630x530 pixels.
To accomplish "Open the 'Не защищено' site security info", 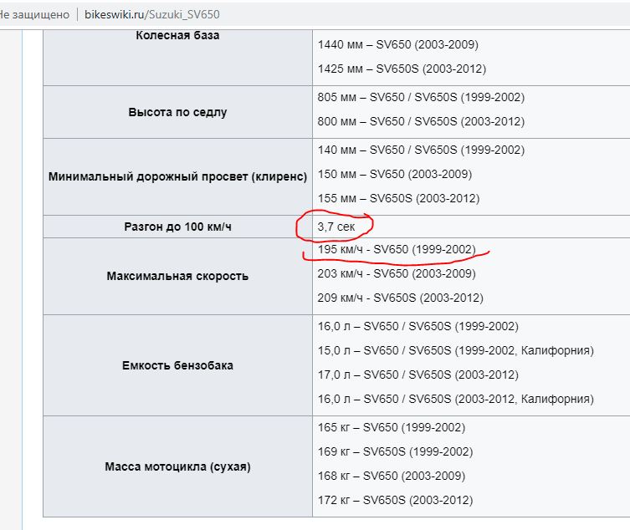I will (34, 15).
